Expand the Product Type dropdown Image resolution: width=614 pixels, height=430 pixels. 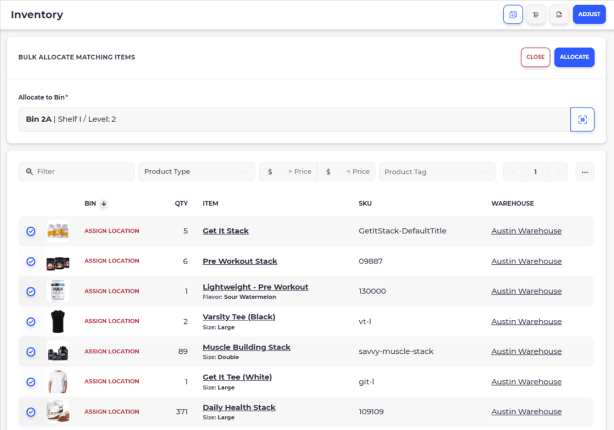pos(197,172)
